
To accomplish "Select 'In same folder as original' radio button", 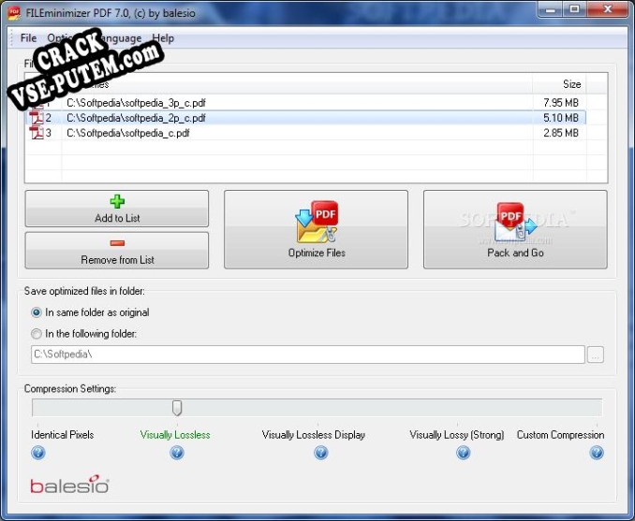I will coord(37,312).
